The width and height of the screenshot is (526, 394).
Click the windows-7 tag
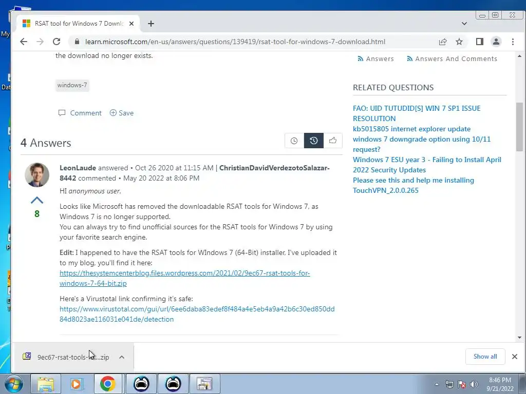click(72, 85)
